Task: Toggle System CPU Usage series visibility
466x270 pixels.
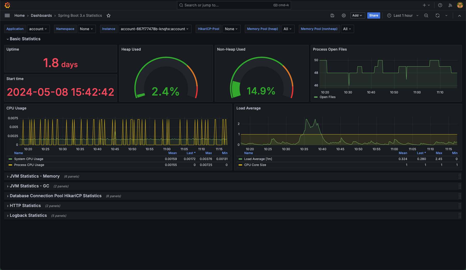Action: click(29, 159)
